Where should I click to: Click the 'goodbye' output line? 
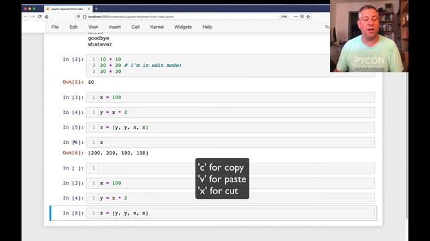click(x=99, y=38)
